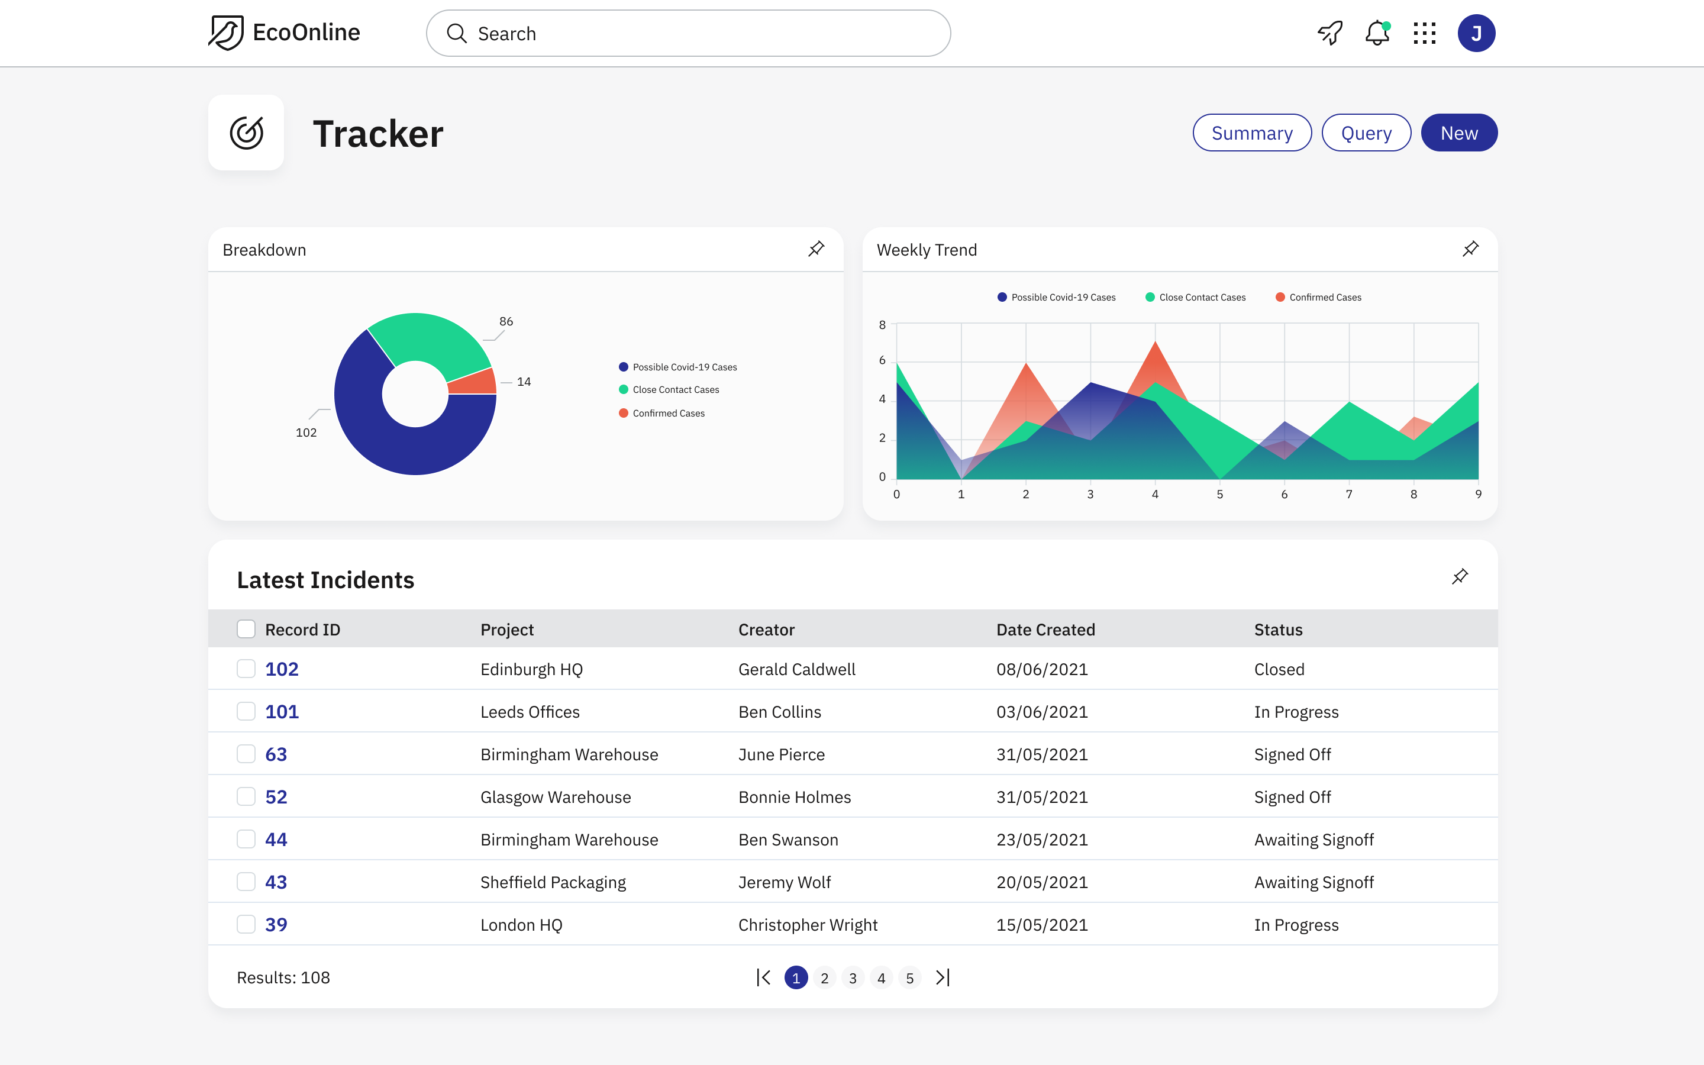Click the New button
Viewport: 1704px width, 1065px height.
[1459, 133]
